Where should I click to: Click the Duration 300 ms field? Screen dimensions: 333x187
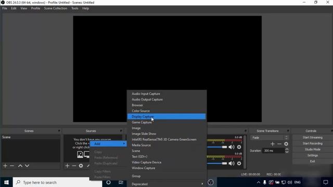[x=273, y=151]
